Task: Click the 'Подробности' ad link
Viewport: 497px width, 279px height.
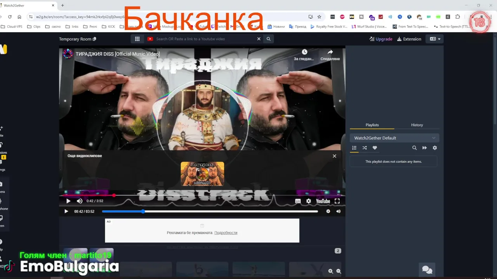Action: click(x=226, y=232)
